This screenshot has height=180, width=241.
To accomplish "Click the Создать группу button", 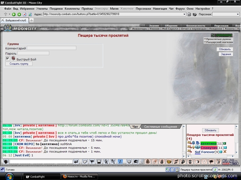I will pos(19,64).
